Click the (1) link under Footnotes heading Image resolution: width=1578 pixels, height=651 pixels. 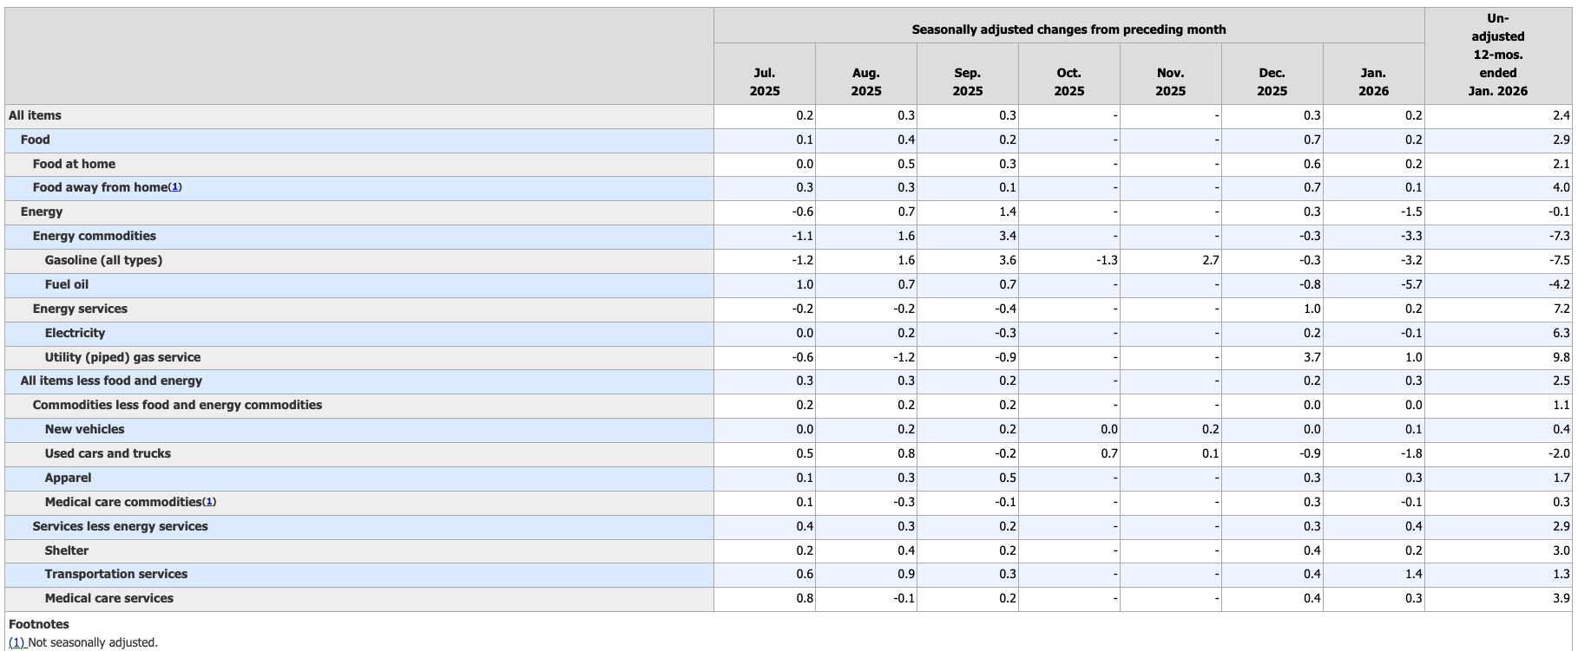pos(16,642)
